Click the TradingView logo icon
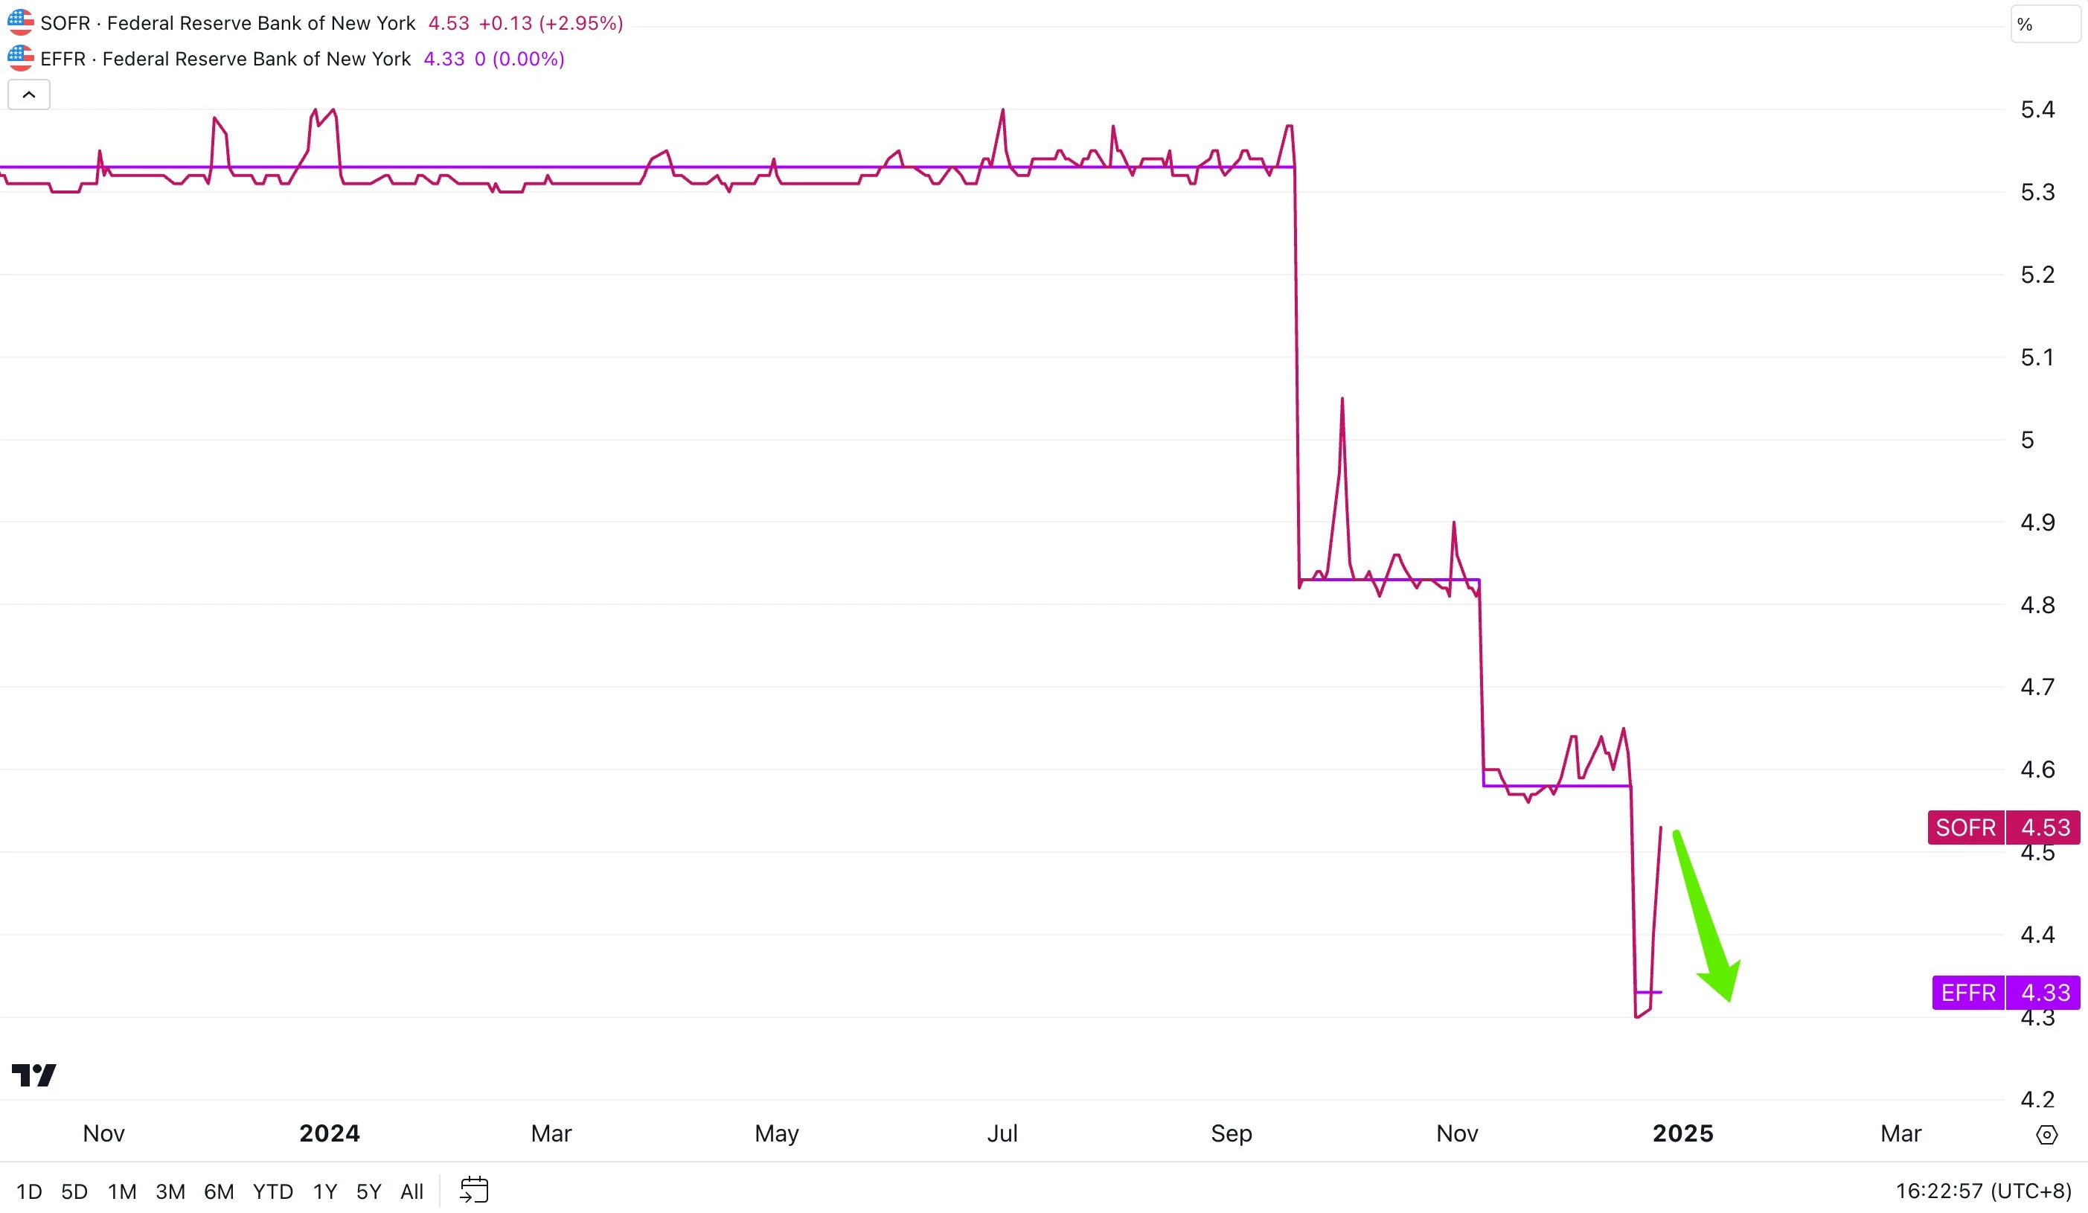Viewport: 2088px width, 1213px height. [34, 1075]
